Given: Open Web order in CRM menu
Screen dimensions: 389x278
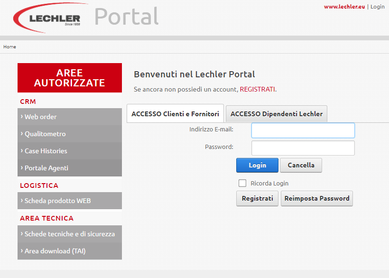Looking at the screenshot, I should point(70,117).
